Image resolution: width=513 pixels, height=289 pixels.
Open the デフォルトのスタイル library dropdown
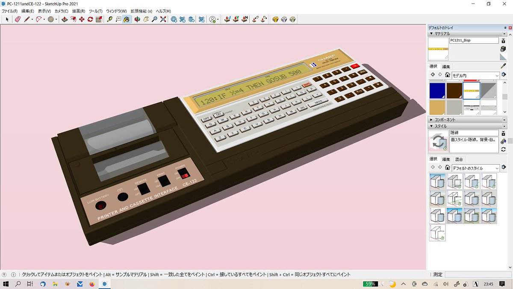click(476, 168)
